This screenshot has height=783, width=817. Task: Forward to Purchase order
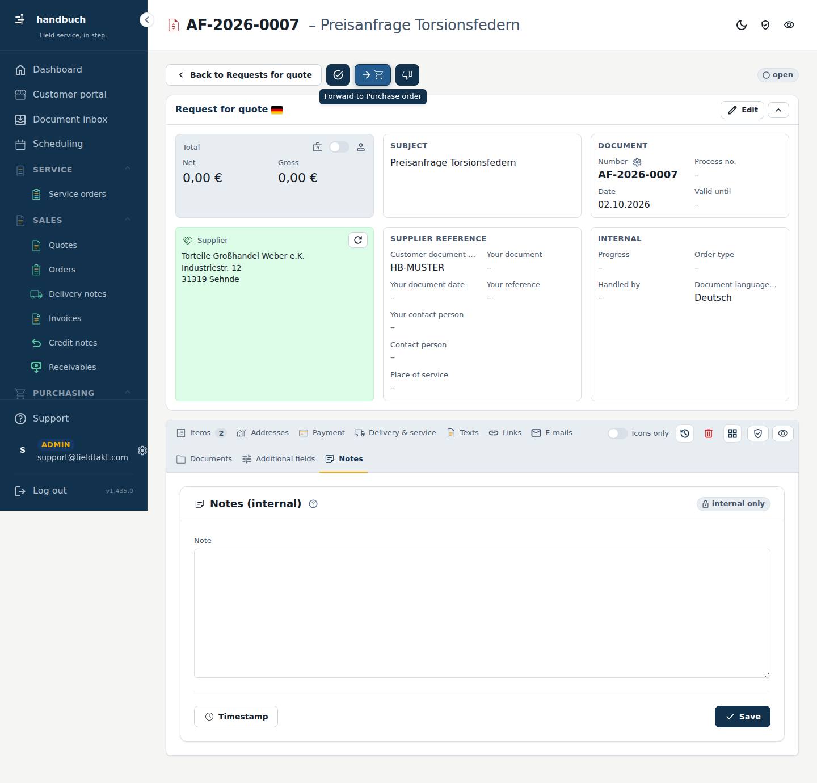point(373,75)
